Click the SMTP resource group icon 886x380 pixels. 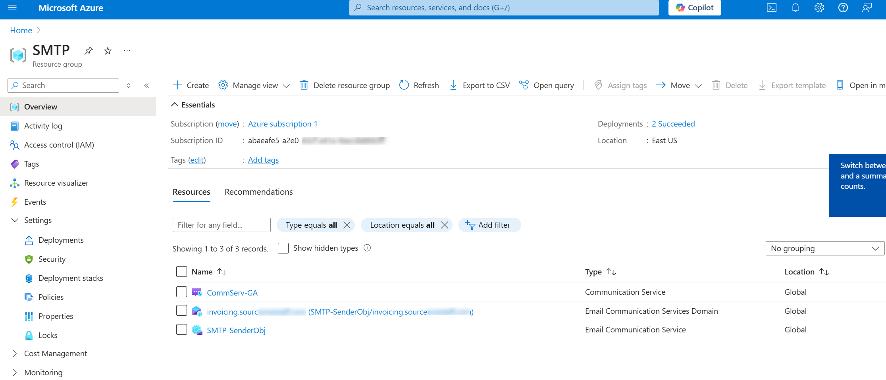18,55
